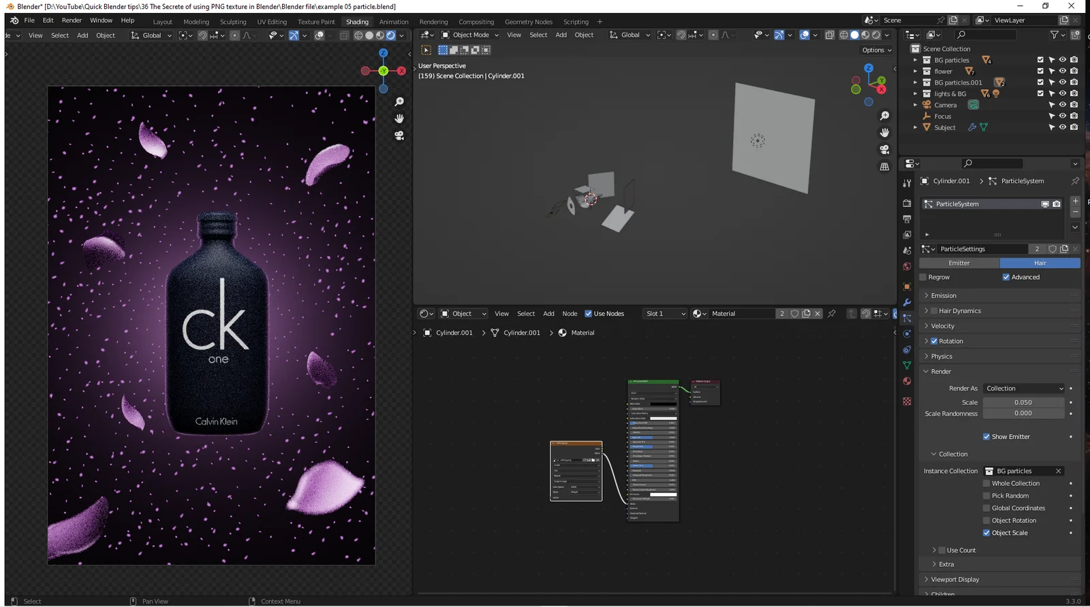Remove the selected particle system slot

tap(1075, 212)
